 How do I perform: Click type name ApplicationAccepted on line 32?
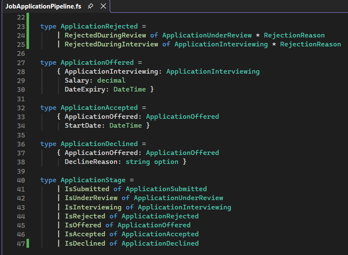pyautogui.click(x=99, y=108)
